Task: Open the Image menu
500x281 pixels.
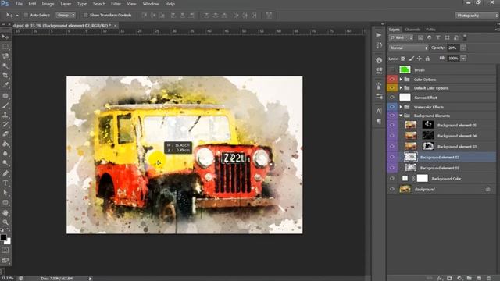Action: pos(48,4)
